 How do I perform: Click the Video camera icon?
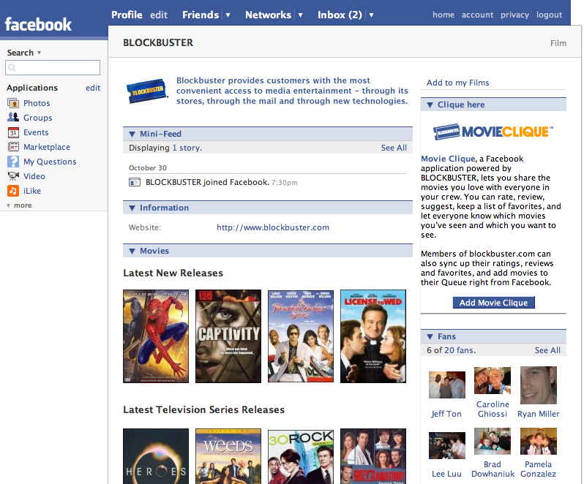coord(13,176)
